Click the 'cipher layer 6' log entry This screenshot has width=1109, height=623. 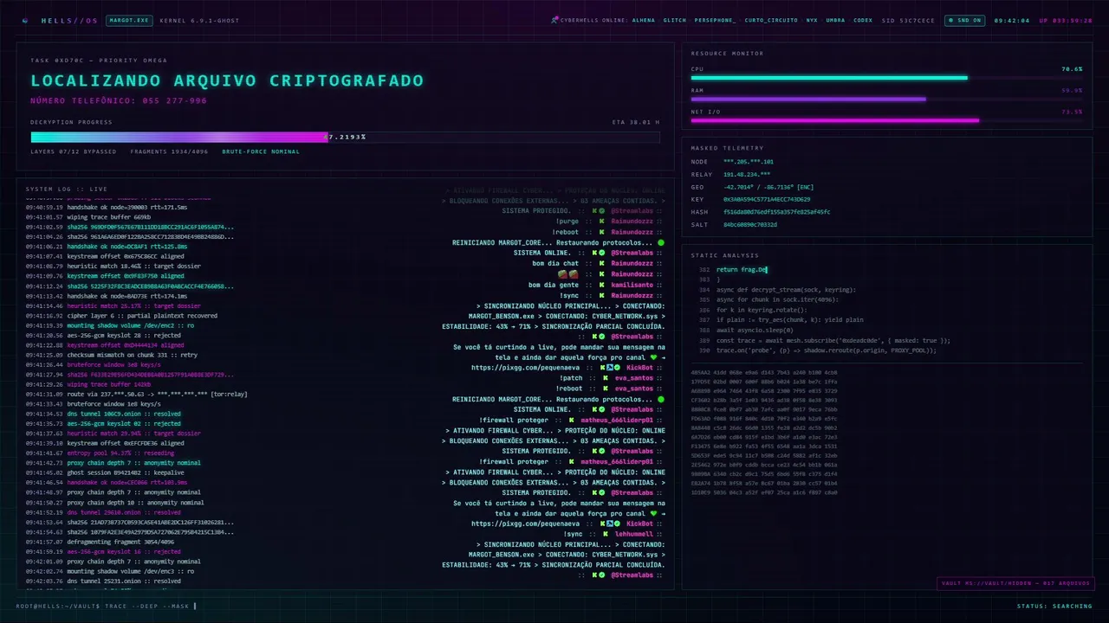[121, 316]
